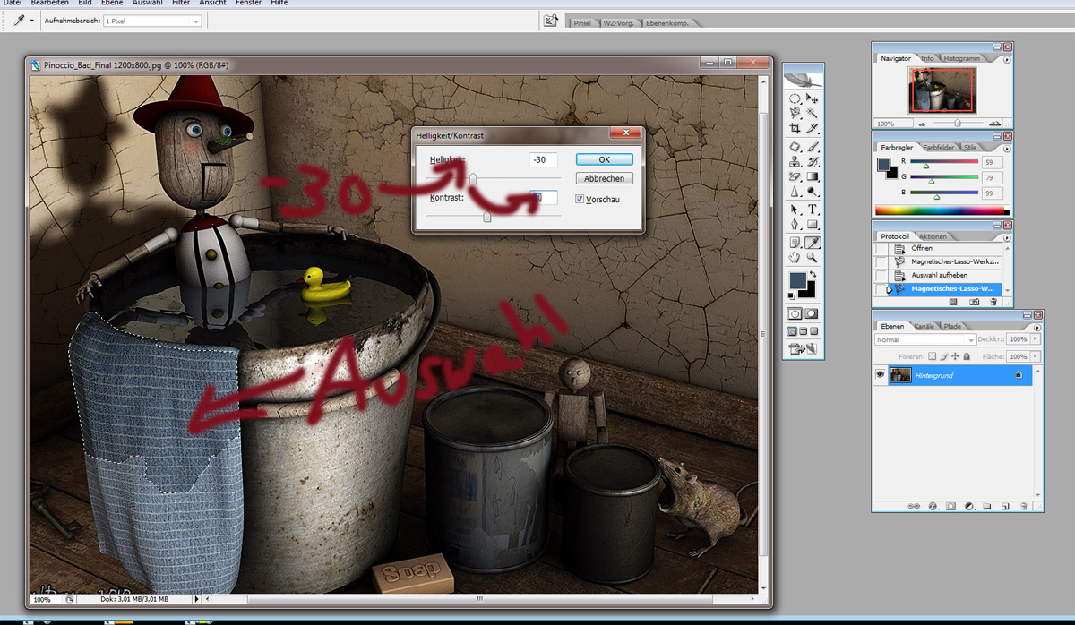
Task: Select the Dodge/Burn tool
Action: point(813,191)
